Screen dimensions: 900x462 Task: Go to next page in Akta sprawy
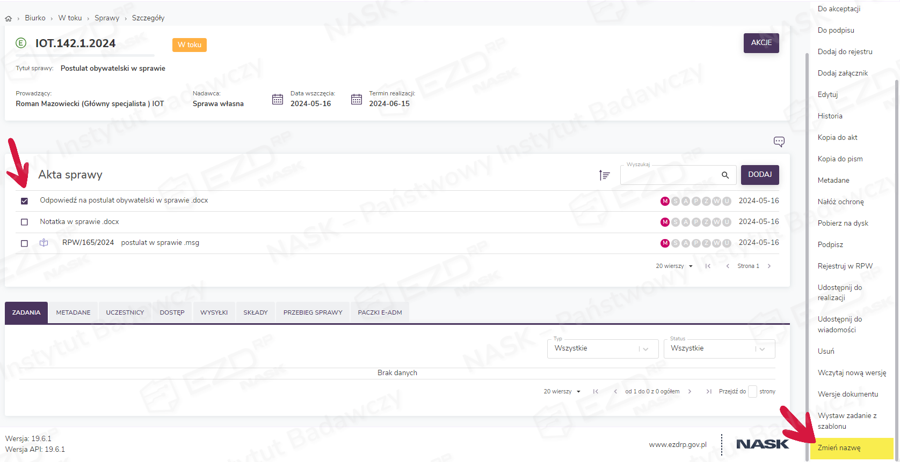click(769, 266)
